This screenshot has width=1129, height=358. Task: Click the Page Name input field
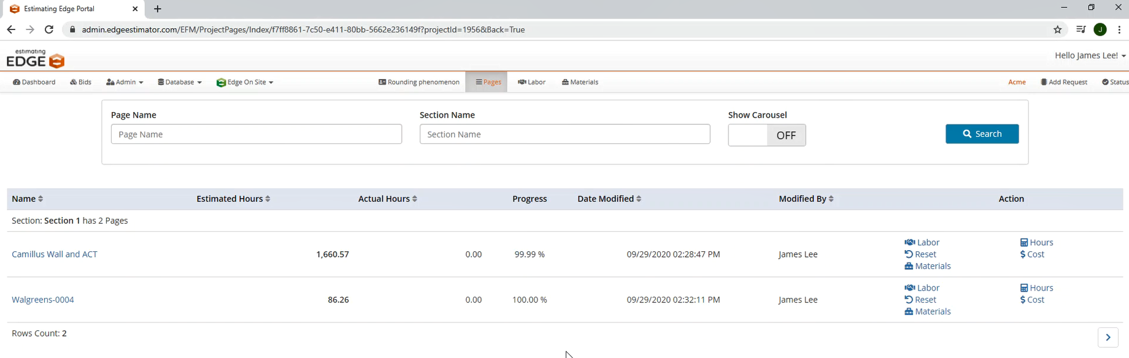[x=256, y=134]
